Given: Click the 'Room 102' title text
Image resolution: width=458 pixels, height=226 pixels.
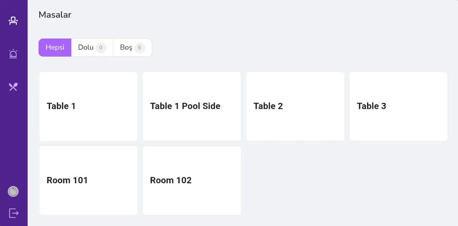Looking at the screenshot, I should click(x=171, y=180).
